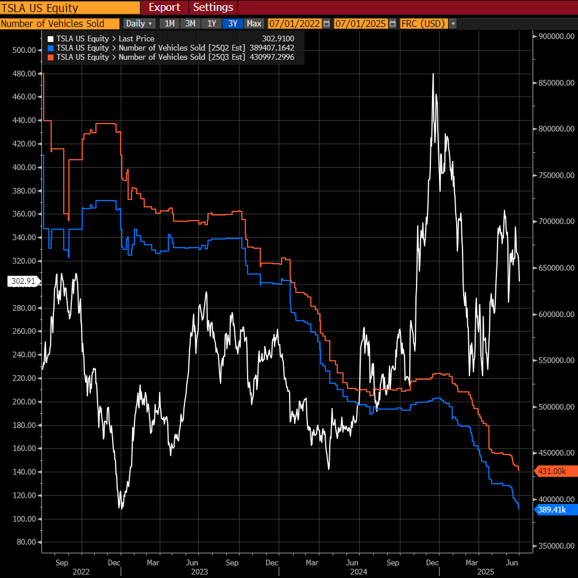Set the chart range to 1Y
Screen dimensions: 578x578
tap(211, 24)
